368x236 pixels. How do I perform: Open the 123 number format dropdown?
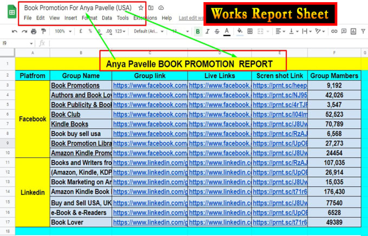[x=120, y=31]
